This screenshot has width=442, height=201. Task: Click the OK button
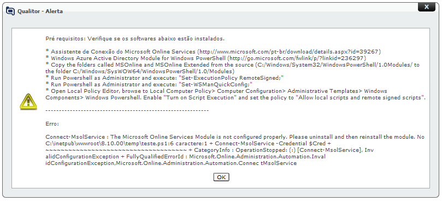tap(221, 177)
